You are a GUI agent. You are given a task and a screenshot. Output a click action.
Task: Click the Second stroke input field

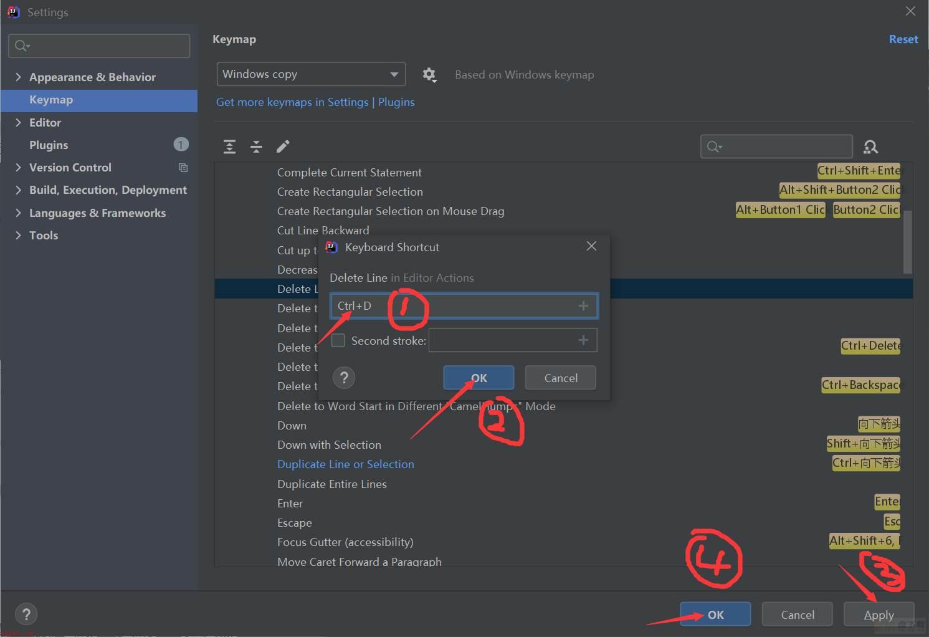[x=513, y=340]
